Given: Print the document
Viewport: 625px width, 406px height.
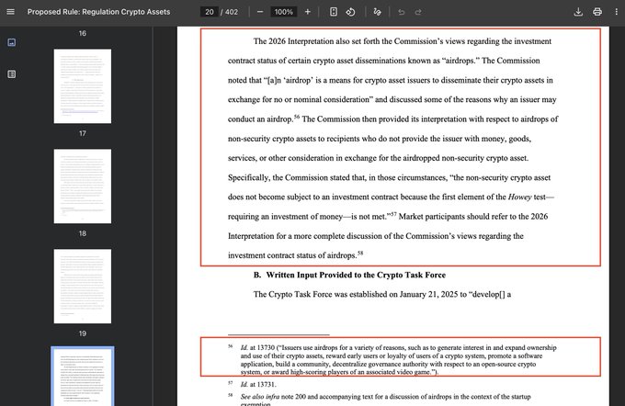Looking at the screenshot, I should click(597, 12).
